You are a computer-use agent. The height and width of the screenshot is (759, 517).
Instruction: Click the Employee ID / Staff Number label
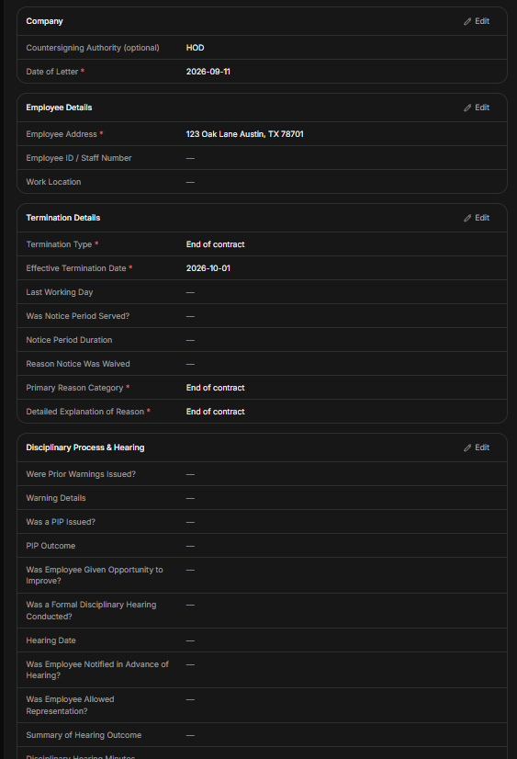(x=79, y=158)
